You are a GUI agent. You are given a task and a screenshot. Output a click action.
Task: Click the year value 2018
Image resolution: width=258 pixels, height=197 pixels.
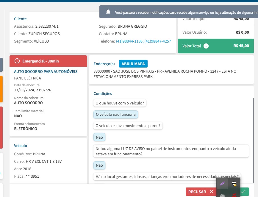pyautogui.click(x=27, y=169)
